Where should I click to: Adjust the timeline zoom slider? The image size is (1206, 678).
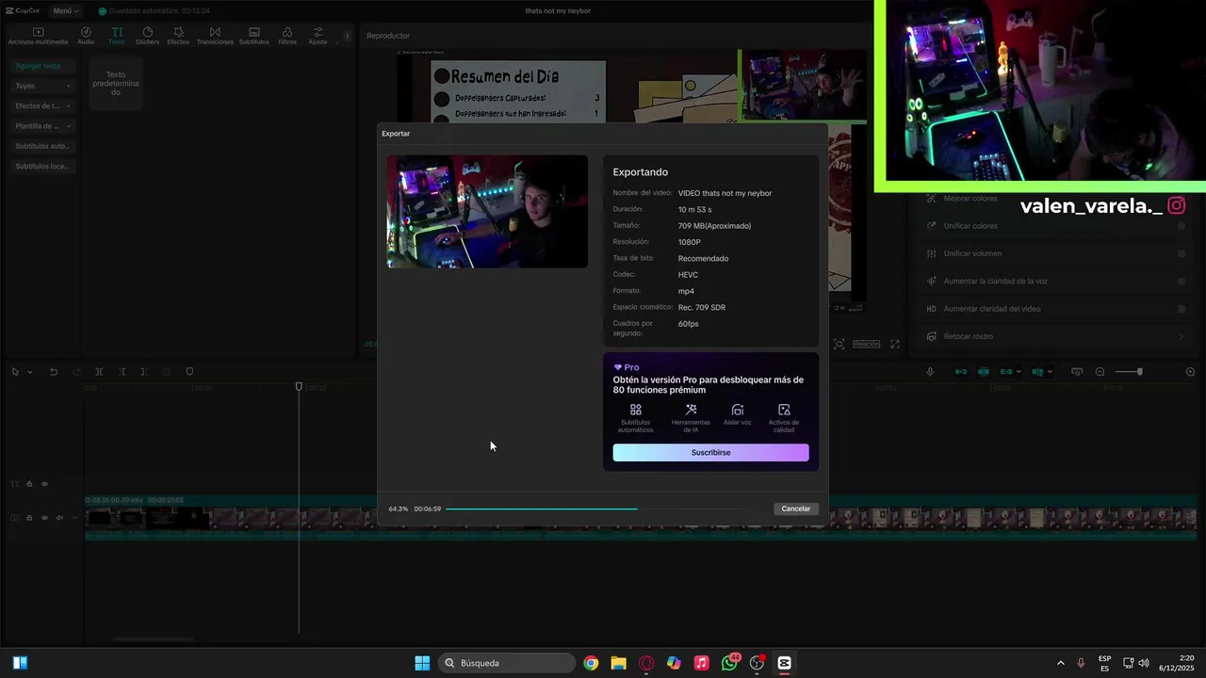[x=1129, y=372]
